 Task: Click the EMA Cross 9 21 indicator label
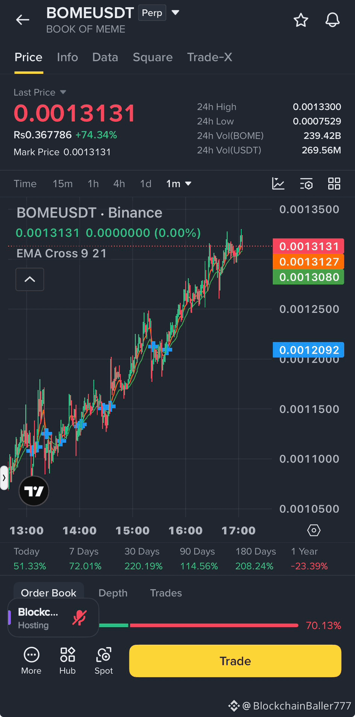pyautogui.click(x=61, y=253)
